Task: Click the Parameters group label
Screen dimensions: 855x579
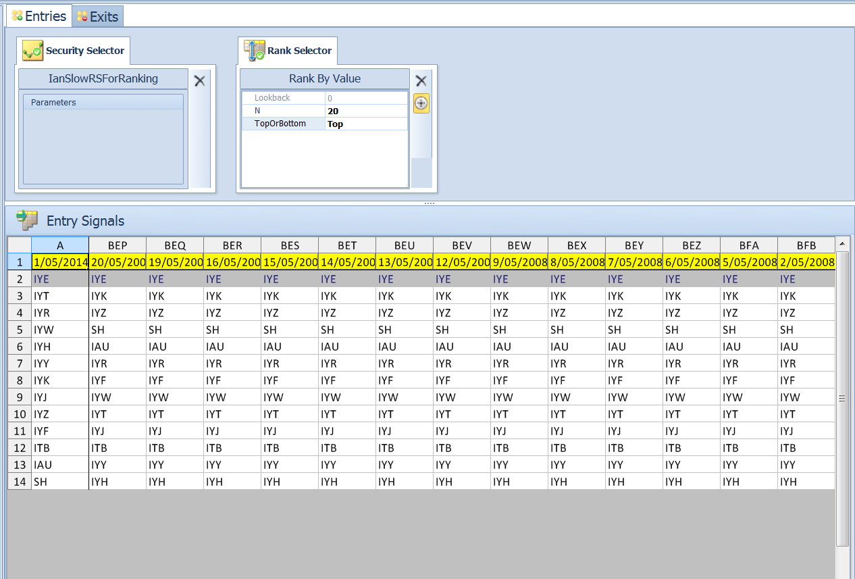Action: click(x=53, y=103)
